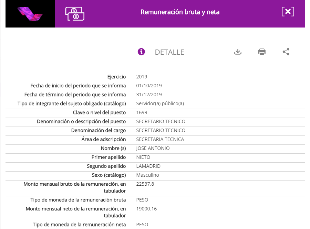The image size is (310, 229).
Task: Click 'Monto mensual neto de la remuneración' label
Action: pos(76,212)
